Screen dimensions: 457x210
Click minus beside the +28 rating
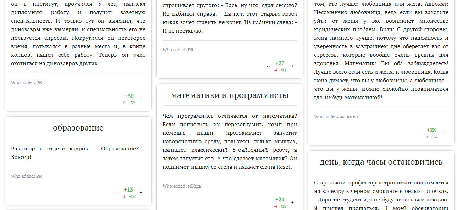point(419,133)
